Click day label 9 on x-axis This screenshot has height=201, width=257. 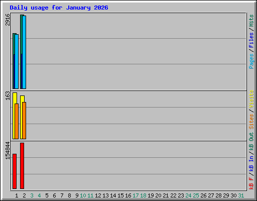[x=77, y=195]
